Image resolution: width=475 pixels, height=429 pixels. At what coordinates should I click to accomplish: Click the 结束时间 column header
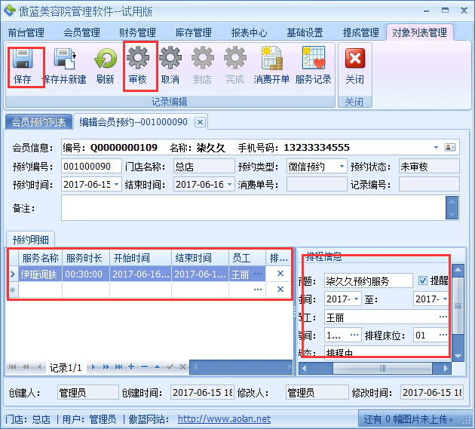coord(200,258)
